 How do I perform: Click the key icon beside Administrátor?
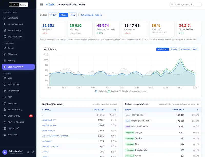point(28,152)
